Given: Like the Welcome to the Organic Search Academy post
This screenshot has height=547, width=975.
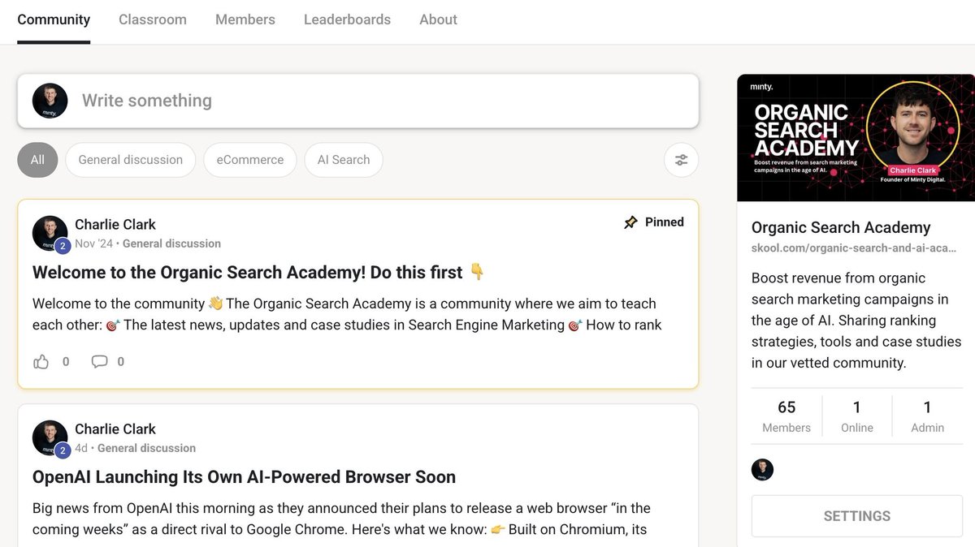Looking at the screenshot, I should pyautogui.click(x=41, y=362).
